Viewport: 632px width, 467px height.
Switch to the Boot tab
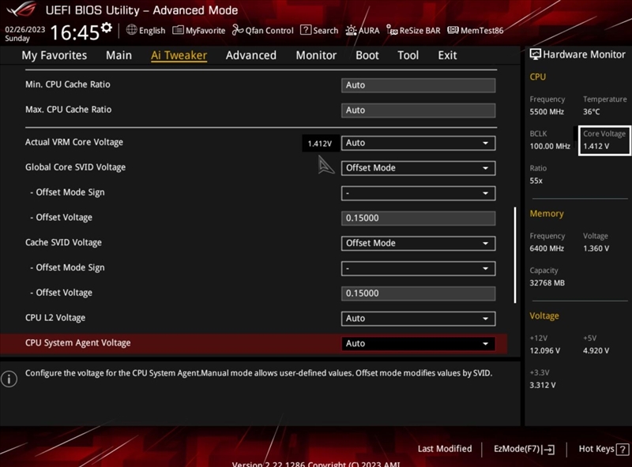pyautogui.click(x=367, y=55)
